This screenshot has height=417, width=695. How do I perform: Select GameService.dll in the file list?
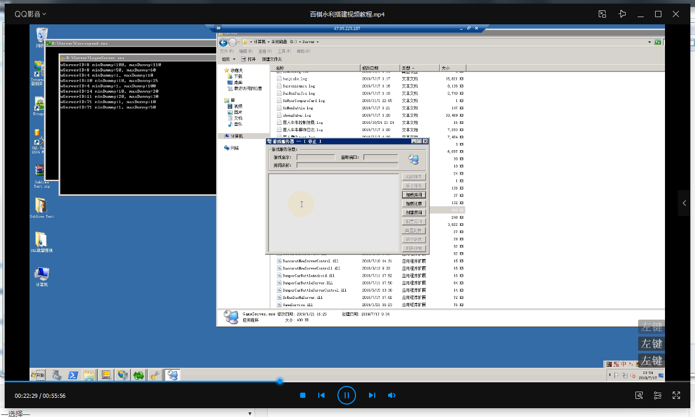click(x=294, y=305)
